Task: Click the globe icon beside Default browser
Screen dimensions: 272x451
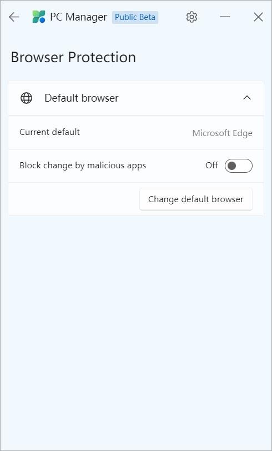Action: pyautogui.click(x=27, y=98)
